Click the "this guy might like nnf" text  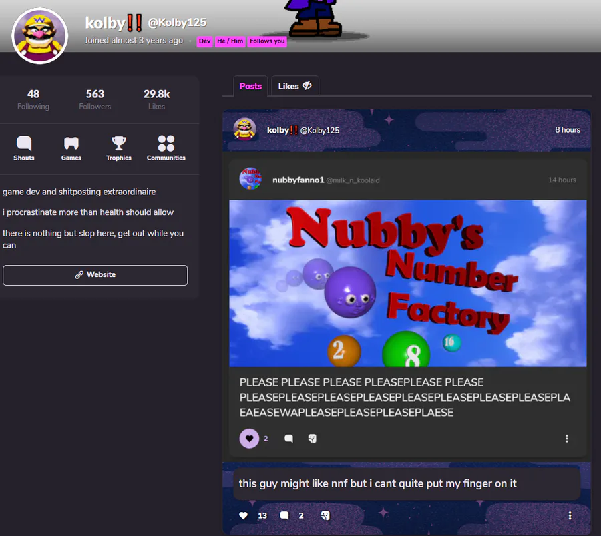tap(377, 484)
